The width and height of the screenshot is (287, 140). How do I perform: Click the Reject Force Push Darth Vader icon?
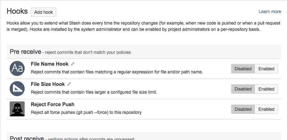click(x=17, y=109)
